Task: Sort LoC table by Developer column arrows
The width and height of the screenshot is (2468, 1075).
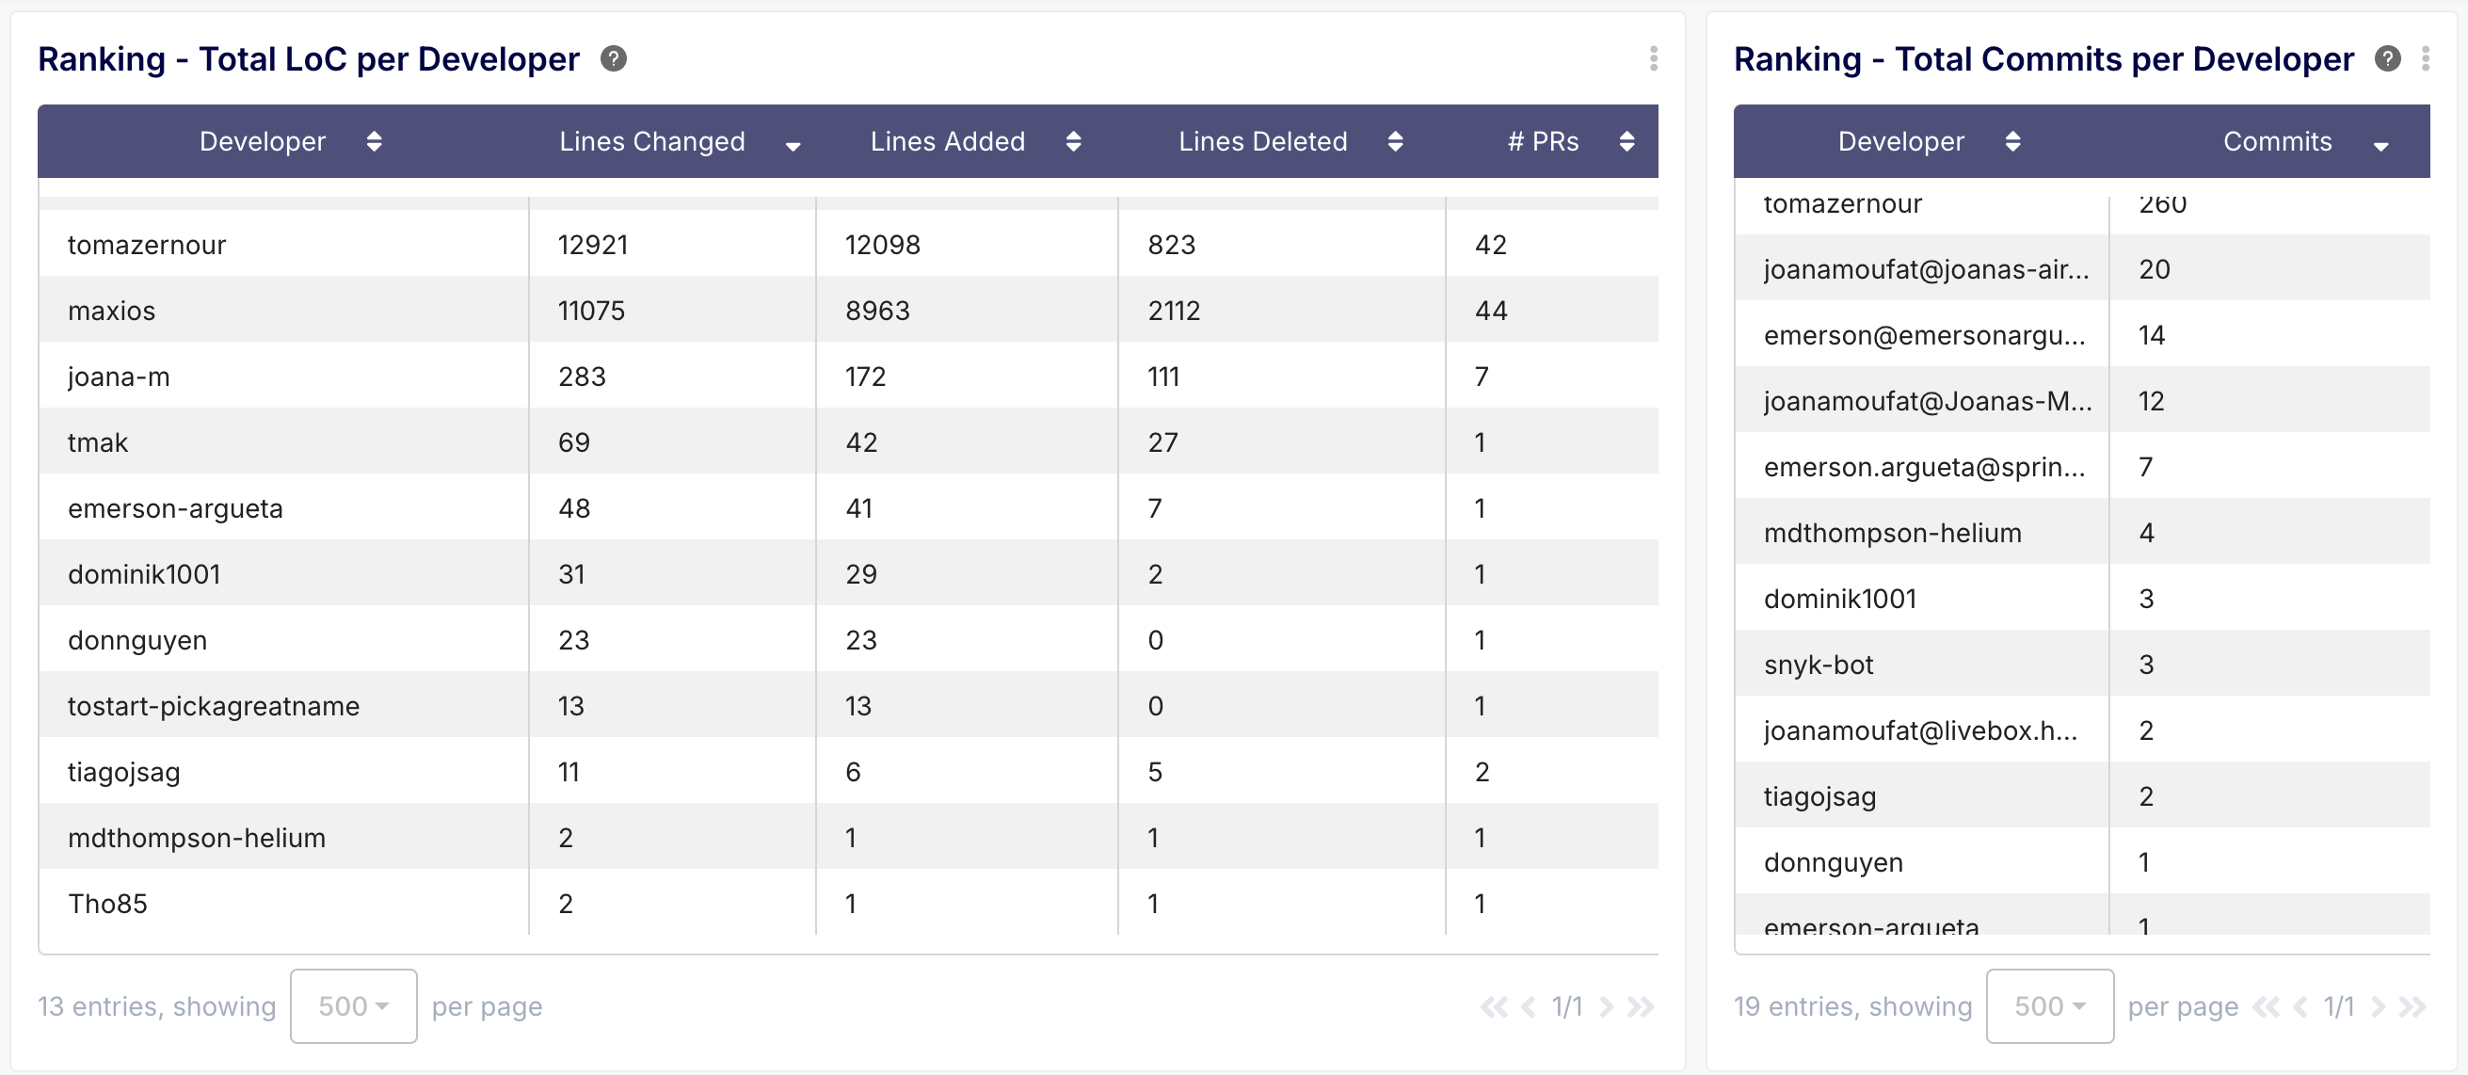Action: pyautogui.click(x=374, y=142)
